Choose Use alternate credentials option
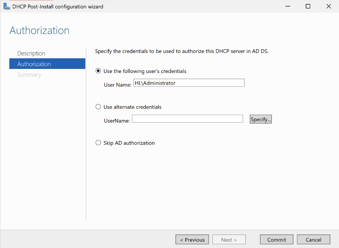The image size is (339, 248). 98,107
